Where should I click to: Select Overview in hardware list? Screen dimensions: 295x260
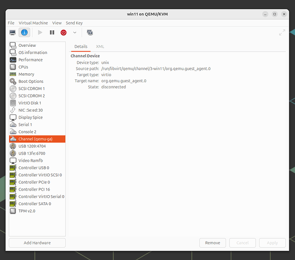coord(37,45)
